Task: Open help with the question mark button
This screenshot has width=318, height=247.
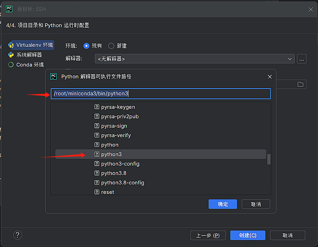Action: (x=17, y=235)
